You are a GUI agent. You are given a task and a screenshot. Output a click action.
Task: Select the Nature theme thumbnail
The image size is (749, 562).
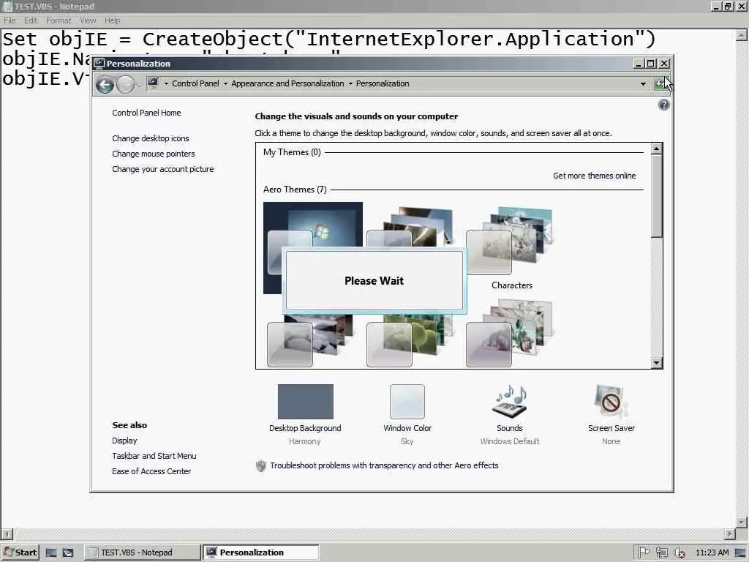[x=410, y=341]
